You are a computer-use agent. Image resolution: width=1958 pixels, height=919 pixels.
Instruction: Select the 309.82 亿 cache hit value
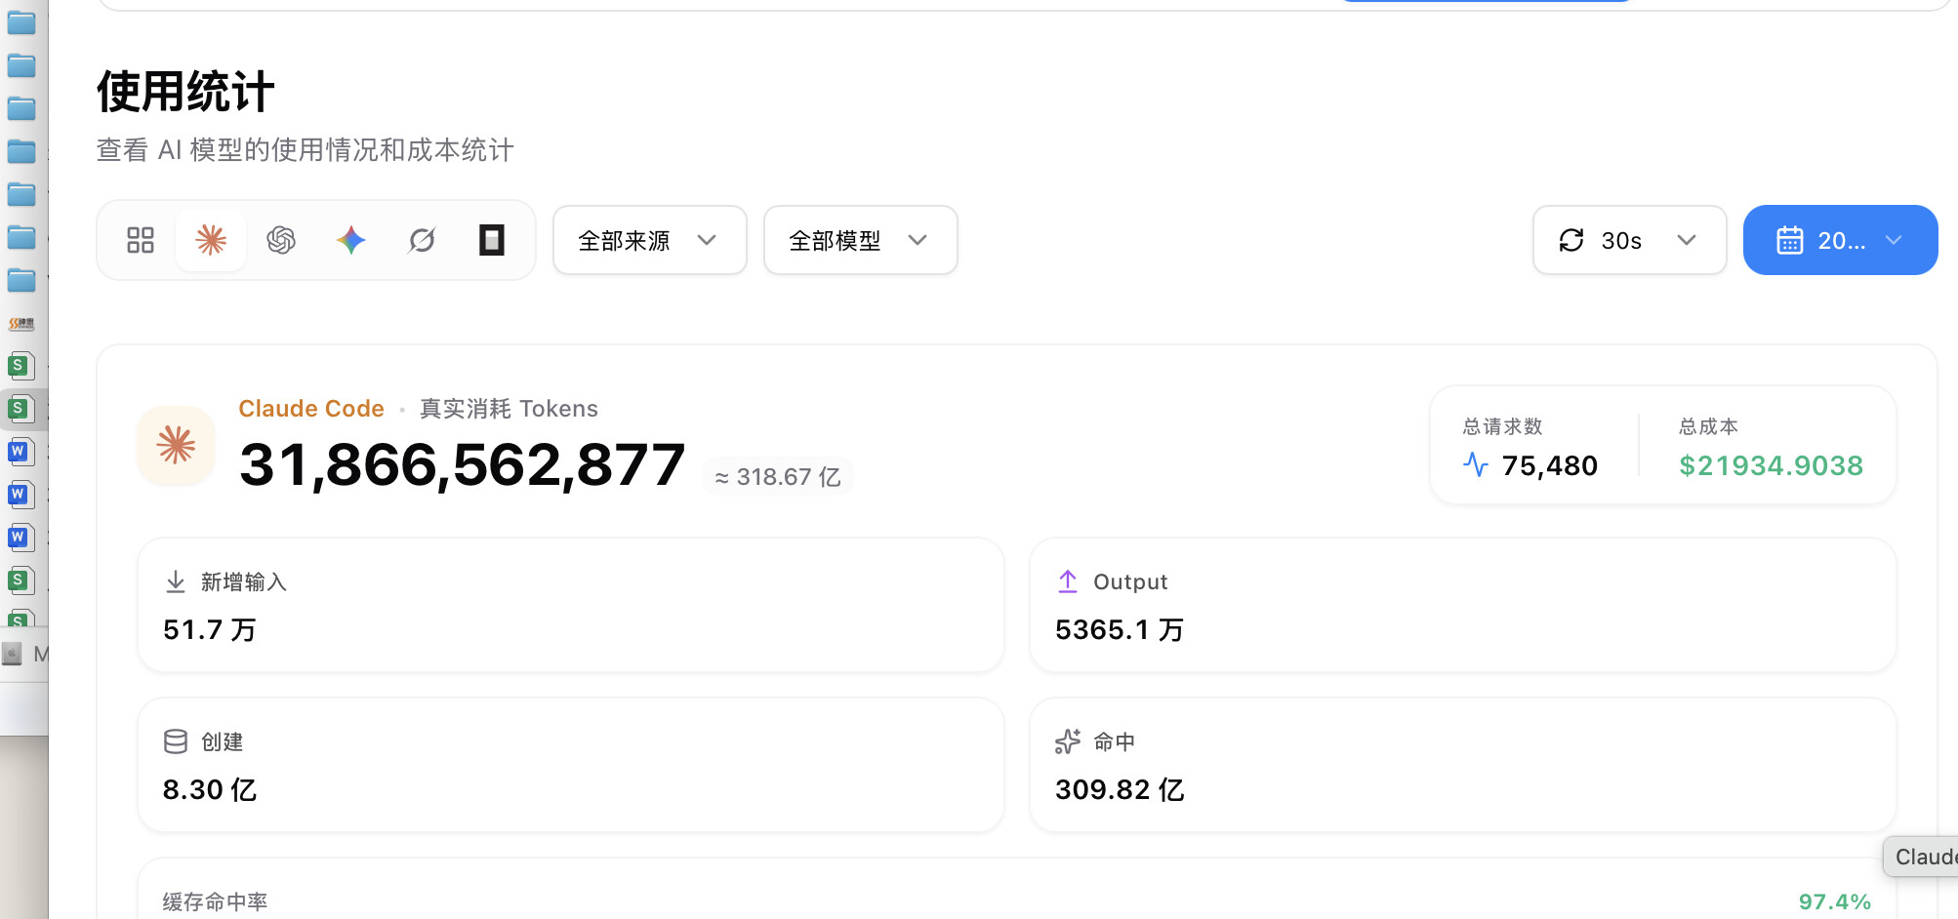pyautogui.click(x=1120, y=790)
